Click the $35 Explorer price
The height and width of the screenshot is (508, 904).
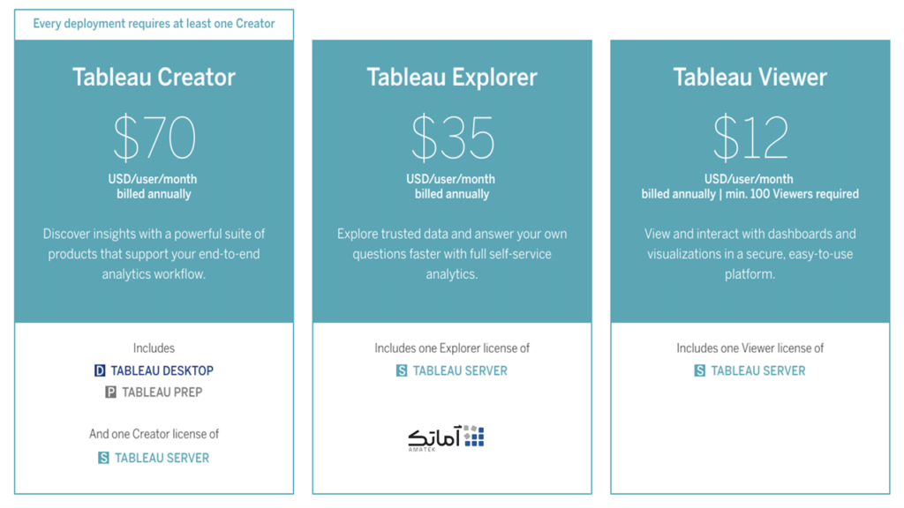point(452,138)
